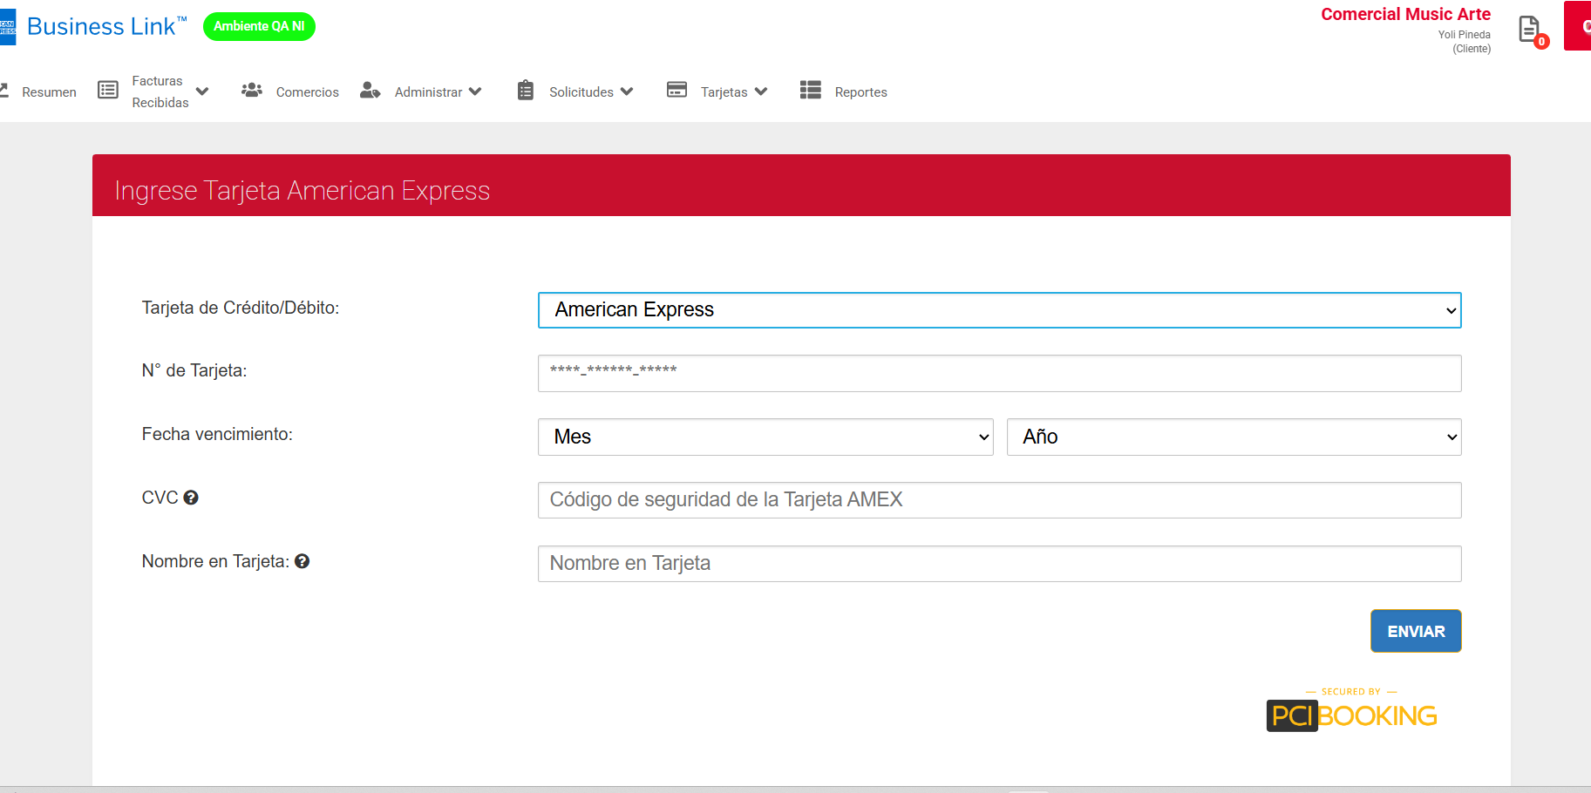Click the Tarjetas credit card icon
Viewport: 1591px width, 793px height.
677,90
